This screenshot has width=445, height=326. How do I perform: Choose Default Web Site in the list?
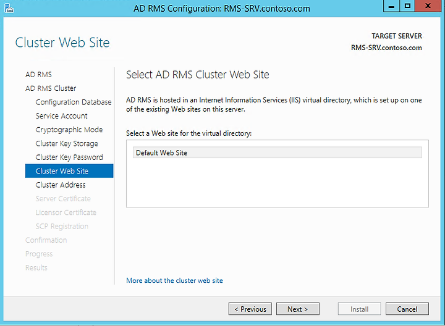278,153
